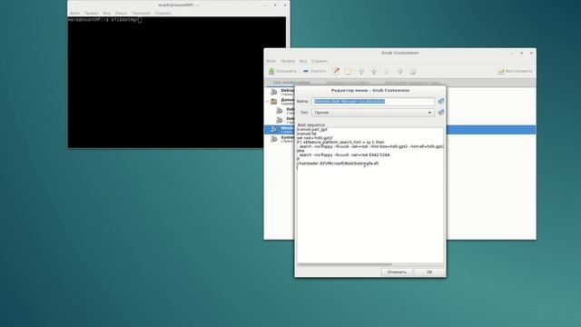Screen dimensions: 581x327
Task: Click the restore button at the toolbar's right end
Action: 515,71
